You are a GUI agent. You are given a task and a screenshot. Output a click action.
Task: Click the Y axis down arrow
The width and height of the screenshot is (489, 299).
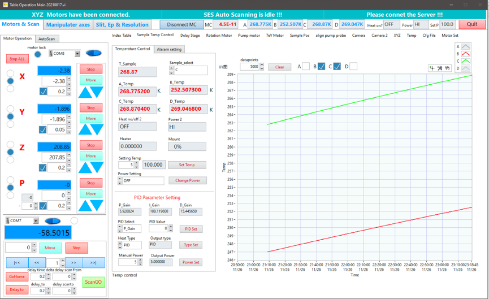97,130
